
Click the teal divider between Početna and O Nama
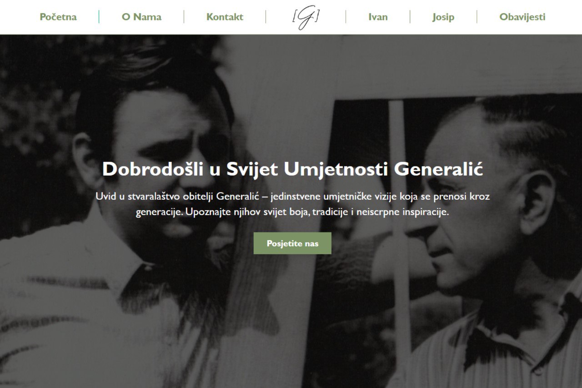coord(99,17)
